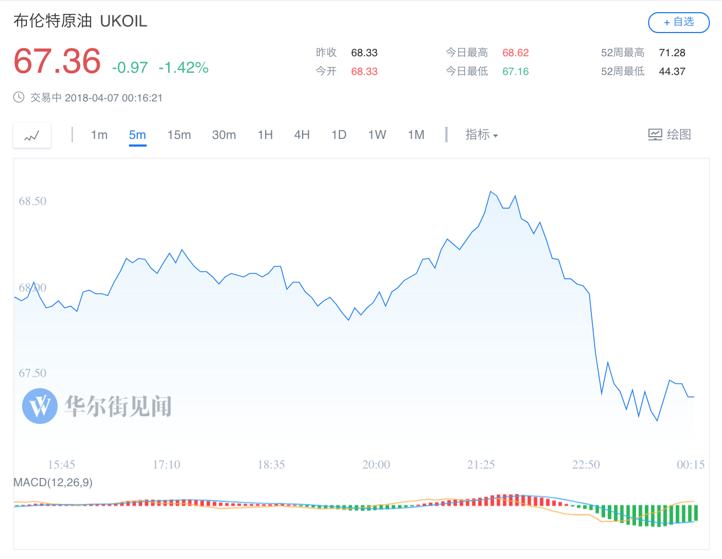Image resolution: width=722 pixels, height=559 pixels.
Task: Switch to the 4H interval
Action: [x=301, y=135]
